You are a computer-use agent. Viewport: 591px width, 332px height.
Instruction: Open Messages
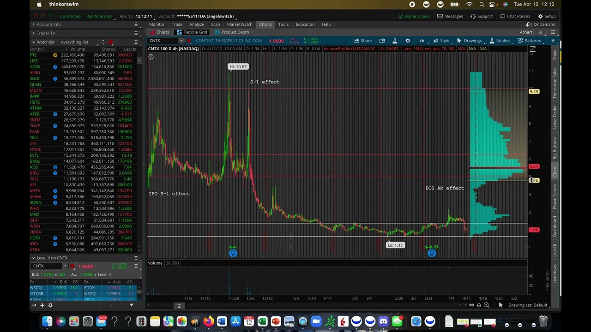450,16
